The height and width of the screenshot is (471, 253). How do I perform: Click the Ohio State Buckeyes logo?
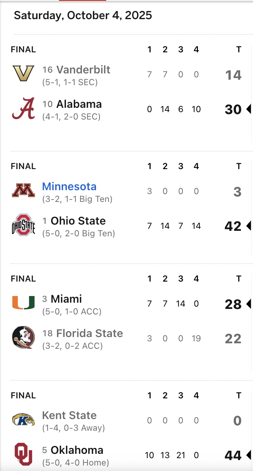click(x=23, y=225)
